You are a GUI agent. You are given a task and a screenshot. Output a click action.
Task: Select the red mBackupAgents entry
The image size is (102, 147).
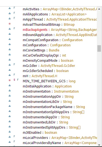coord(60,30)
